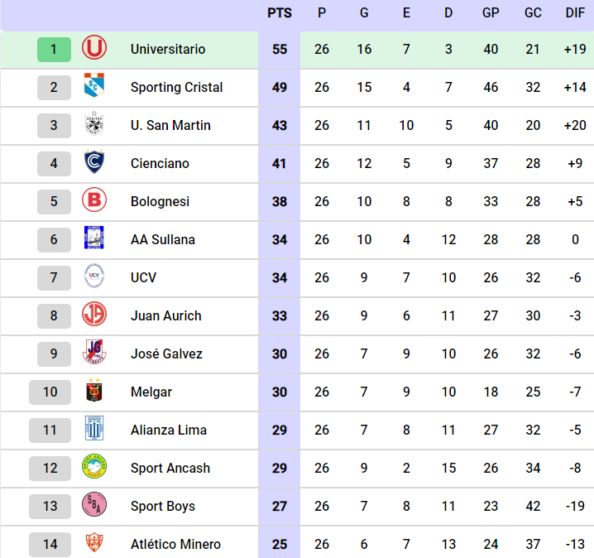Sort table by PTS column header

pyautogui.click(x=280, y=13)
